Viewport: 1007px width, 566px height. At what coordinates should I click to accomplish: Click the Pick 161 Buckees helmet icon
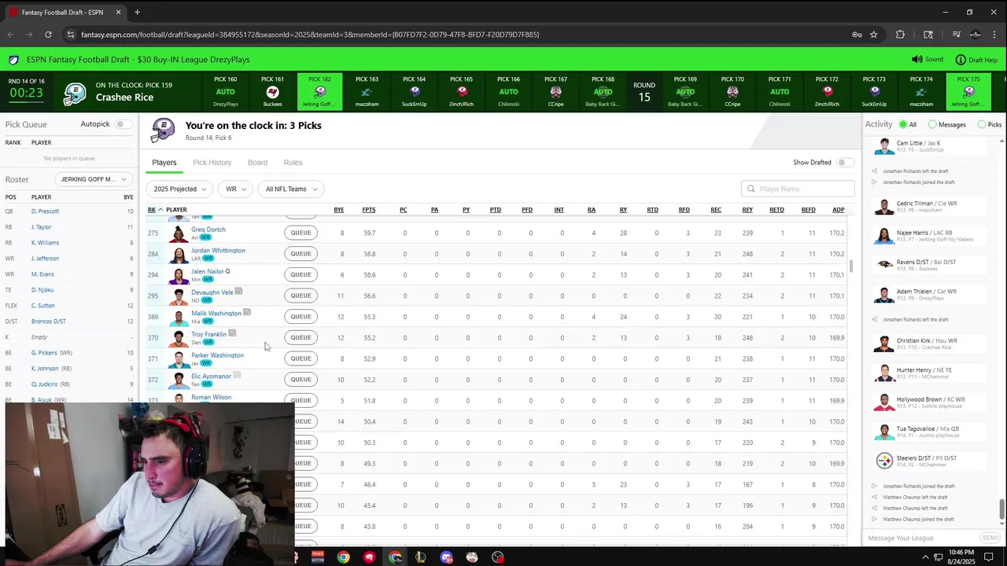coord(272,92)
